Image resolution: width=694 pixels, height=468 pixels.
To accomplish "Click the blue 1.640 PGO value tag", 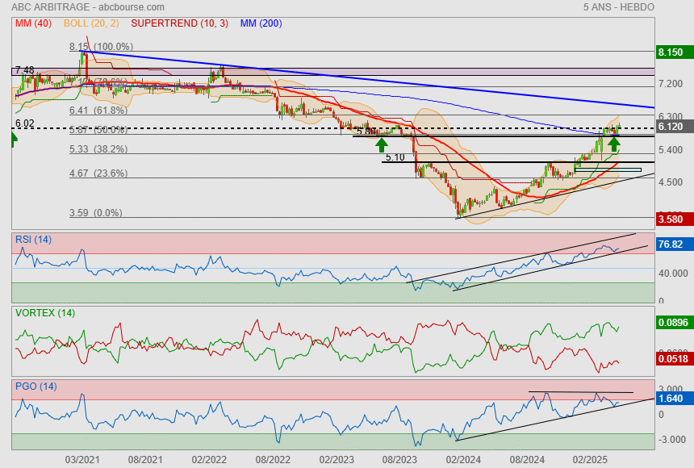I will pos(671,399).
